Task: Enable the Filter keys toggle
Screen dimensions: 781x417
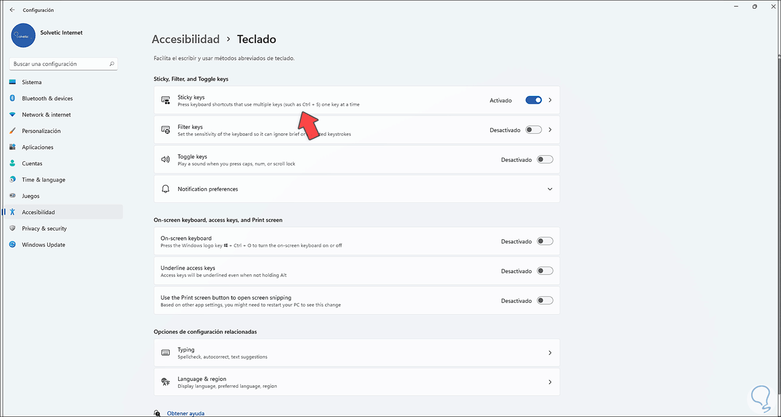Action: click(534, 130)
